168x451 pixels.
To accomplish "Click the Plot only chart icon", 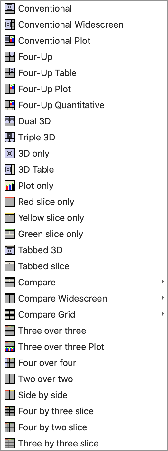I will pos(10,186).
